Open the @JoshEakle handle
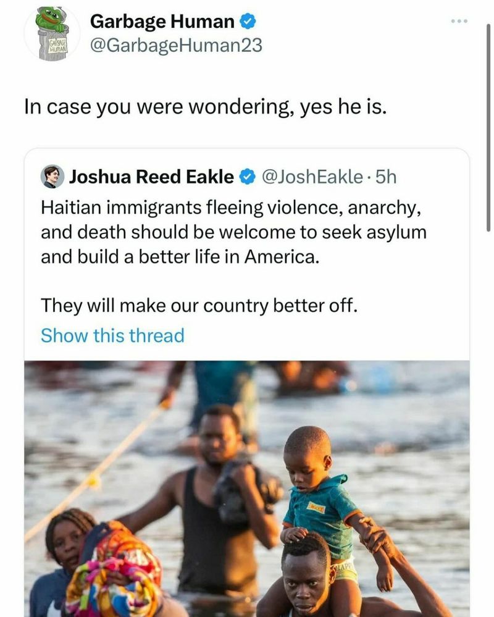 tap(312, 177)
